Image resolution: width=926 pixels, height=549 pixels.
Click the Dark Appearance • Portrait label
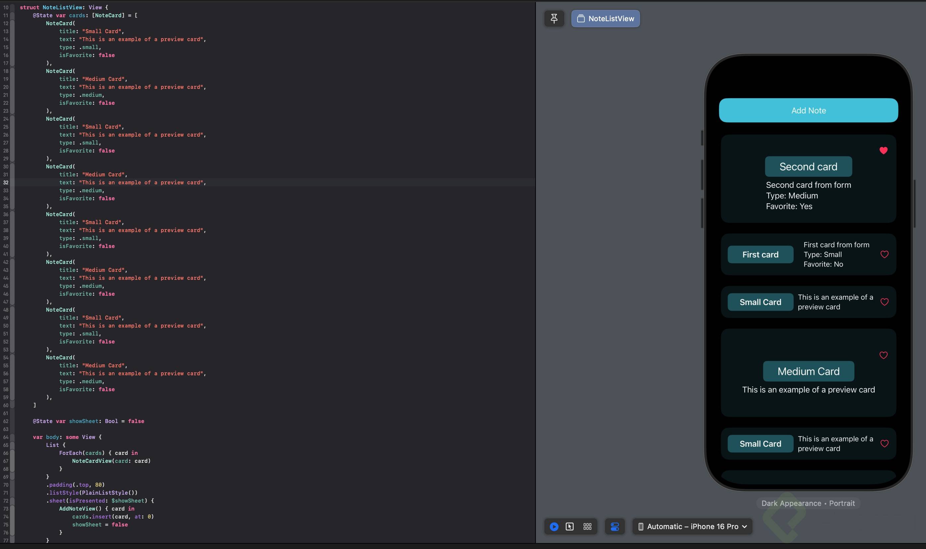pos(808,503)
